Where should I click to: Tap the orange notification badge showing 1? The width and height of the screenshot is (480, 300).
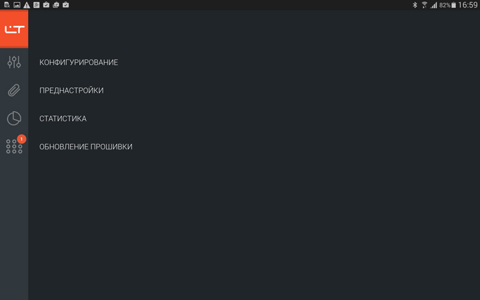(21, 139)
